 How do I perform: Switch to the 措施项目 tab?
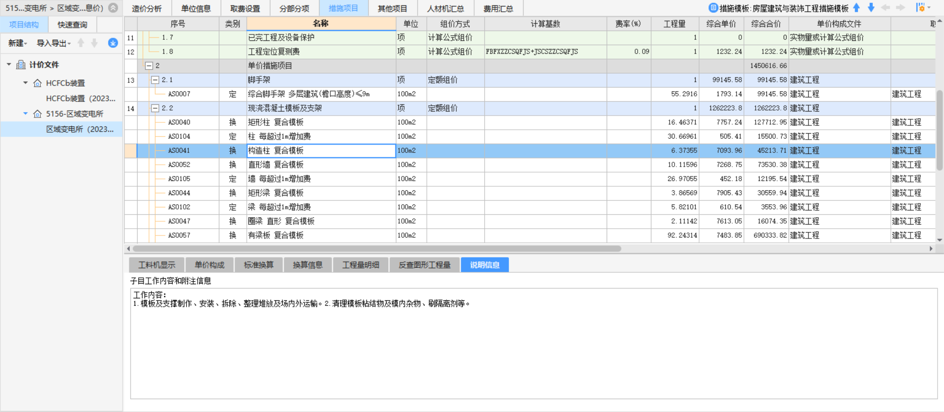[343, 8]
